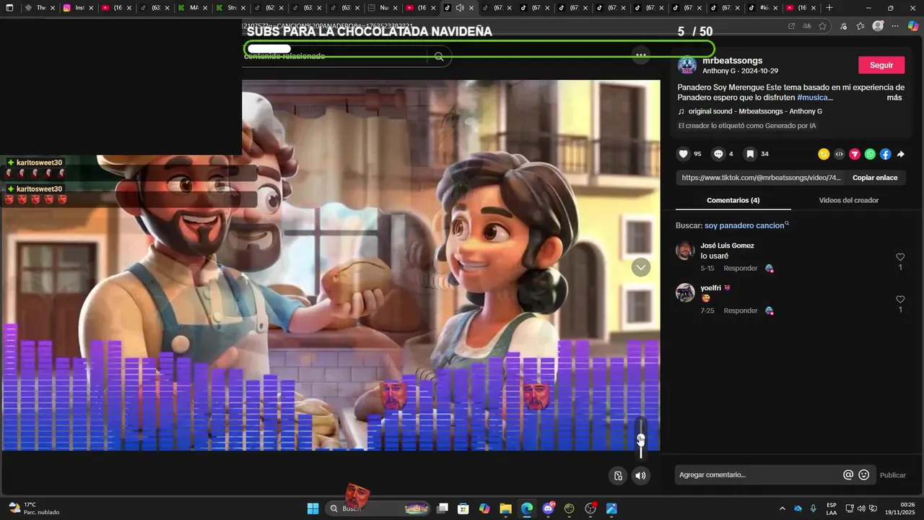Get embed code with the </> icon
Viewport: 924px width, 520px height.
[x=839, y=154]
